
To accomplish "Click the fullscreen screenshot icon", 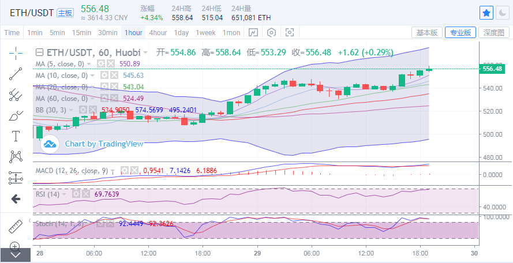I will click(290, 32).
